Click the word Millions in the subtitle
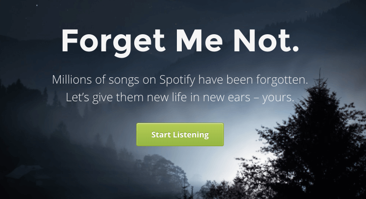Screen dimensions: 366x199 [x=72, y=80]
